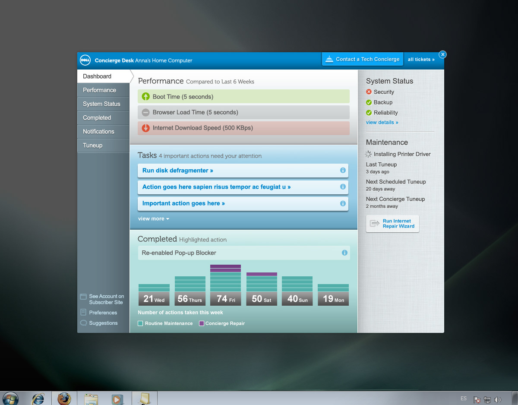
Task: Click the 40 Sun bar label
Action: (x=297, y=299)
